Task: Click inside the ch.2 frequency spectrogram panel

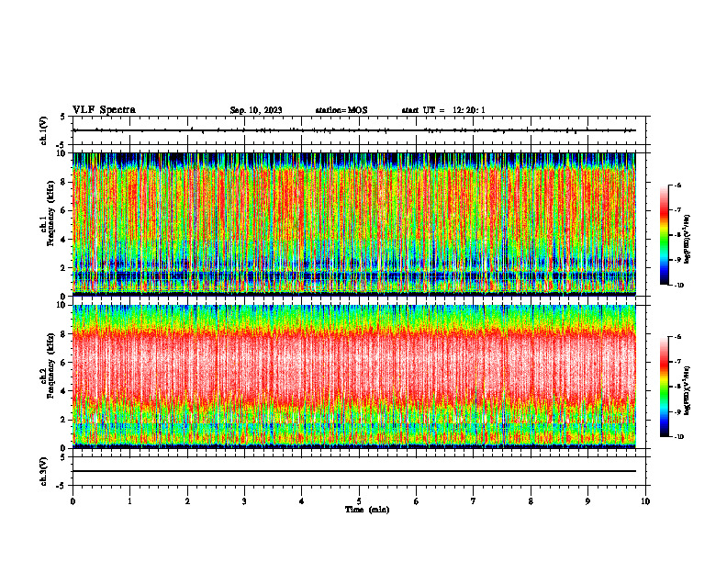Action: pyautogui.click(x=354, y=377)
